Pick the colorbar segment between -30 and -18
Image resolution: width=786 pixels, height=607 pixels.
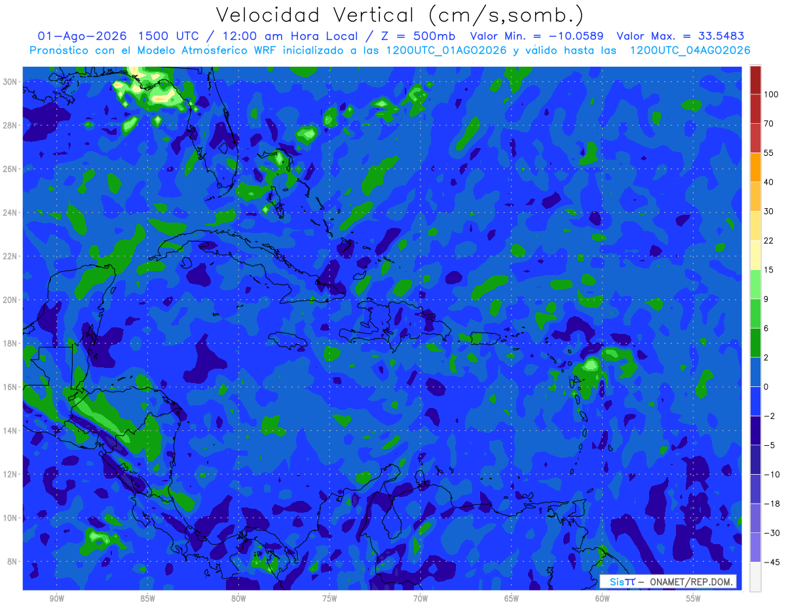tap(755, 518)
